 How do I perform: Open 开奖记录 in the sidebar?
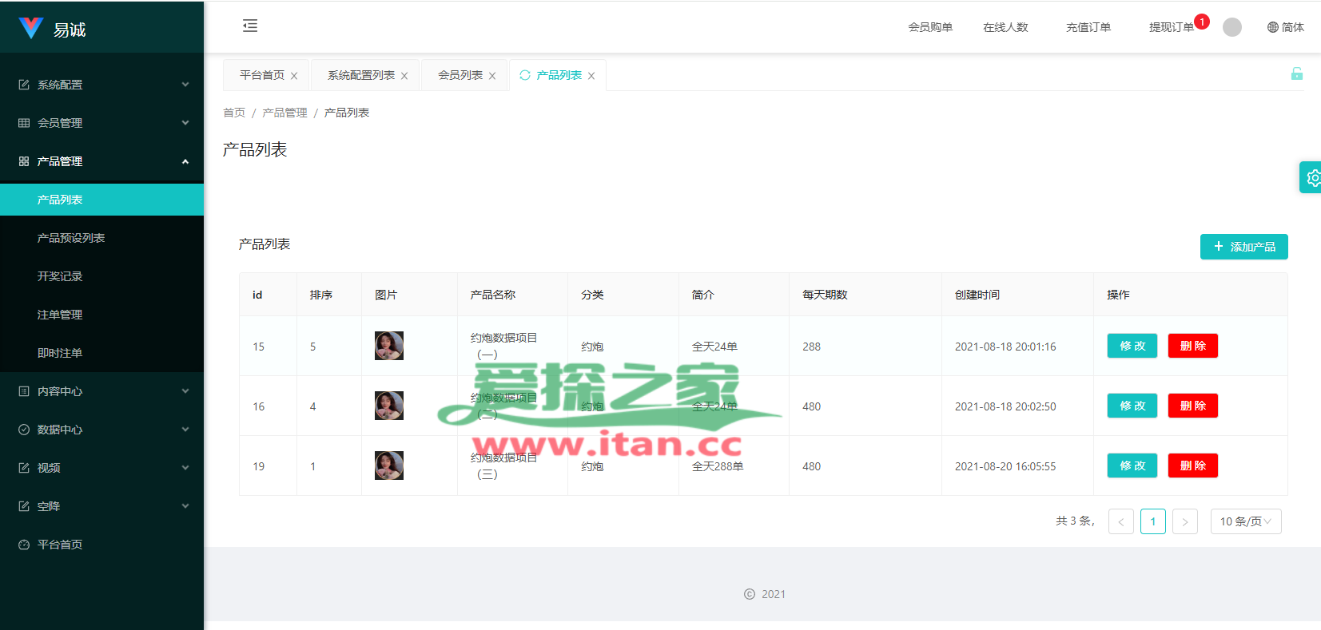(60, 276)
